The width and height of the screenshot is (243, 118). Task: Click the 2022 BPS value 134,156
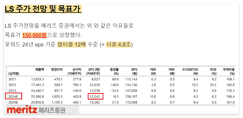(131, 85)
